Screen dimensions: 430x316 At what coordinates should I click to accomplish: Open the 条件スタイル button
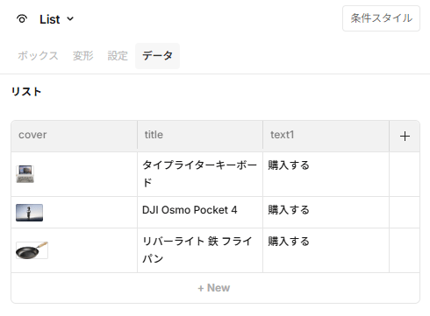coord(381,18)
